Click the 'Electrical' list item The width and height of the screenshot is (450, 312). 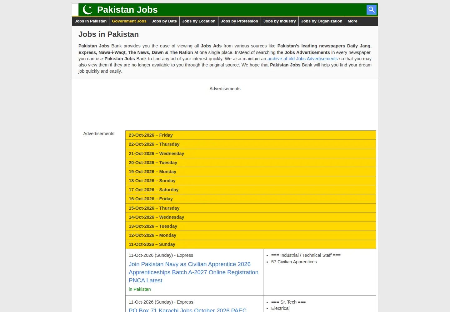click(280, 308)
